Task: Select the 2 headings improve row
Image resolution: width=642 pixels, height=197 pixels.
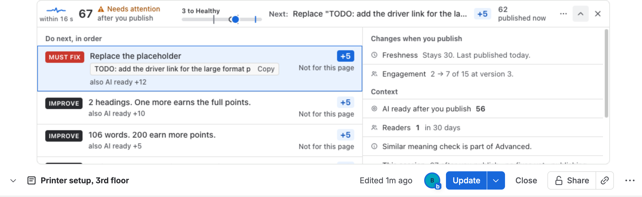Action: tap(200, 108)
